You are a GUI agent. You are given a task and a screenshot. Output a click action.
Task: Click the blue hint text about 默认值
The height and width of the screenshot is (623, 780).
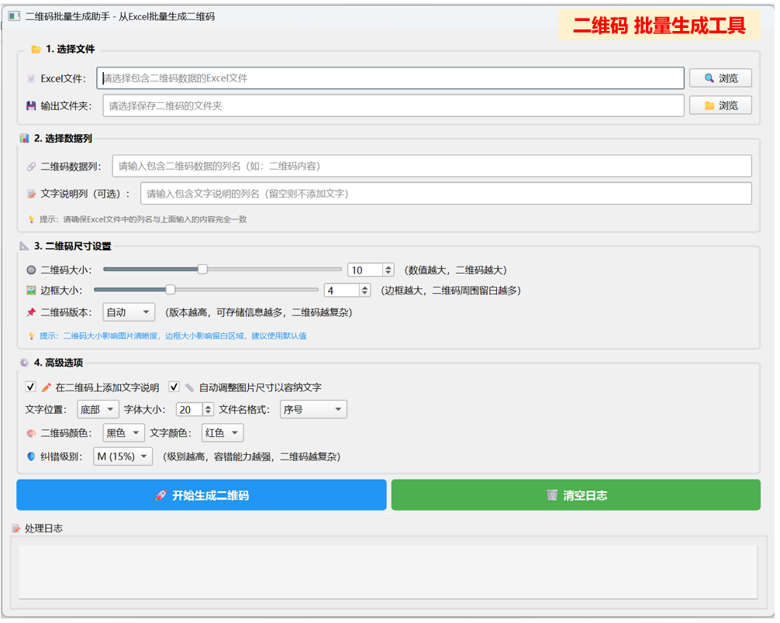point(173,336)
